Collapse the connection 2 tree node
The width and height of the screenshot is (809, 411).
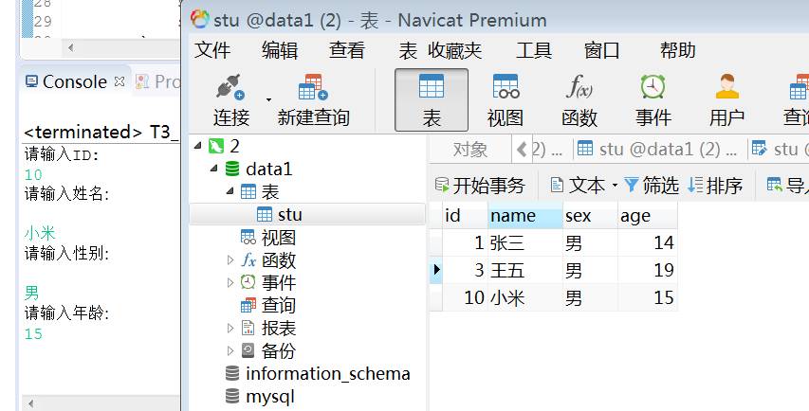pos(197,146)
